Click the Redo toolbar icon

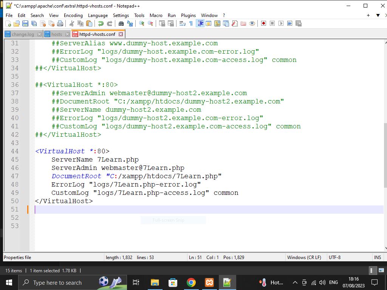(109, 23)
